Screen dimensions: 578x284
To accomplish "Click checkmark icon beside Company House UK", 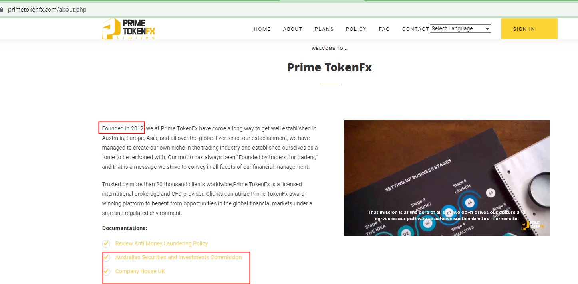I will [106, 271].
